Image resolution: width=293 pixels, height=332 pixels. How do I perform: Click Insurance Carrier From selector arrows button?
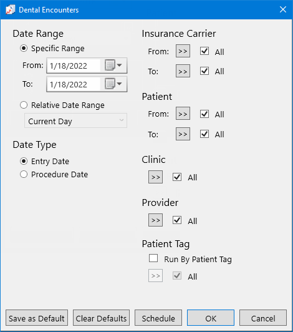[183, 51]
